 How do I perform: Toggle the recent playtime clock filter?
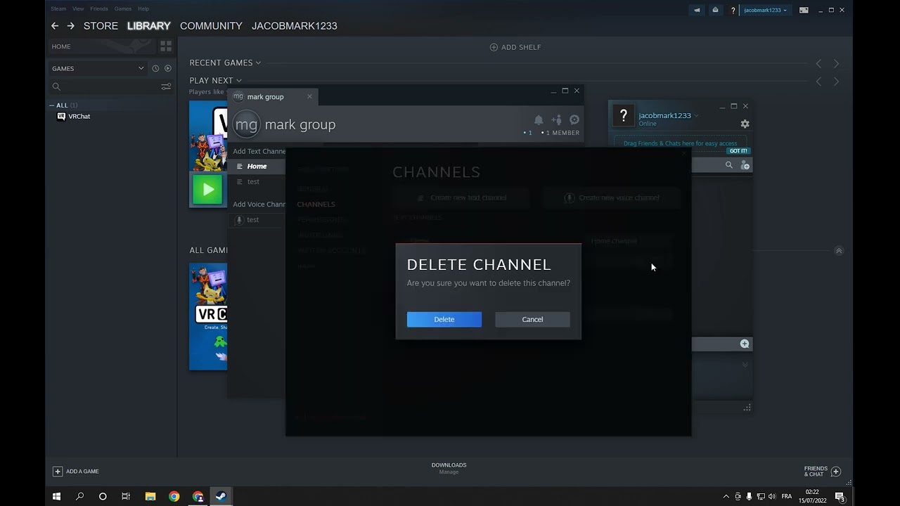coord(155,68)
